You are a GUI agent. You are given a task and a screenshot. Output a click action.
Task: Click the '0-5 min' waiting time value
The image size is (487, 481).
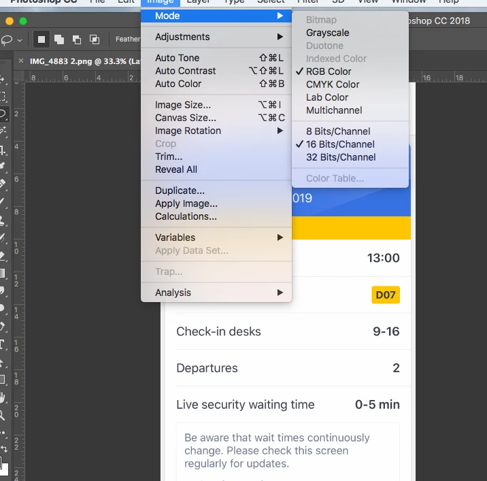pos(377,405)
